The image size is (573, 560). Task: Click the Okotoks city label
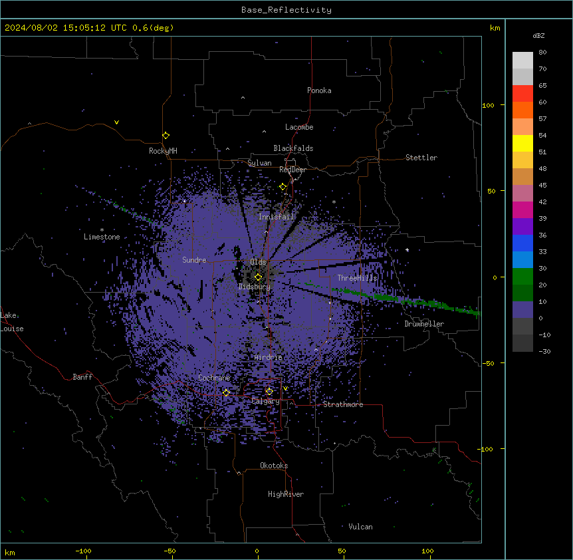(x=274, y=466)
